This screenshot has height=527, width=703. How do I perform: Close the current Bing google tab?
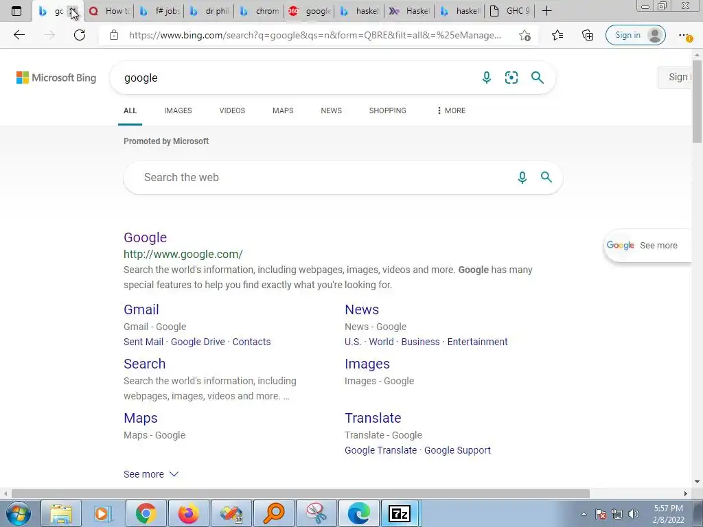tap(73, 11)
